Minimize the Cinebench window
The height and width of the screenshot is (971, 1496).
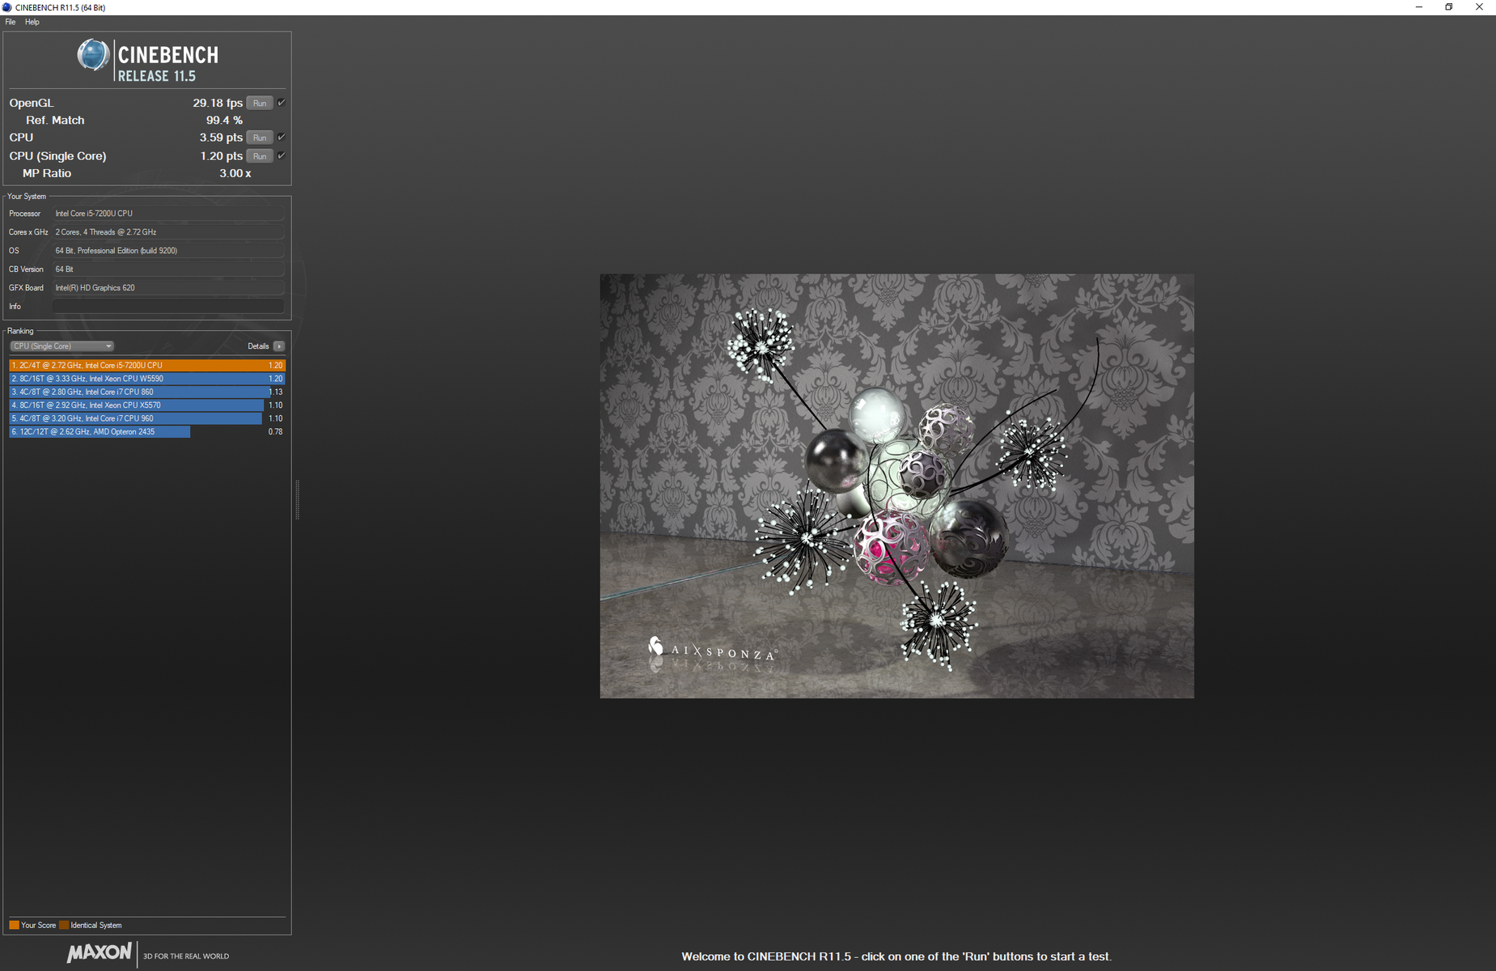1418,7
